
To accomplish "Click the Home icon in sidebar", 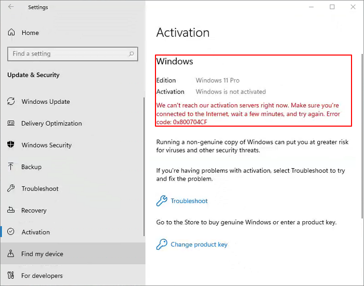I will pos(11,33).
